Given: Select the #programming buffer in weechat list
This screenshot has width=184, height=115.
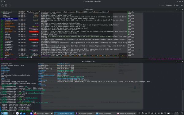Looking at the screenshot, I should (10, 26).
